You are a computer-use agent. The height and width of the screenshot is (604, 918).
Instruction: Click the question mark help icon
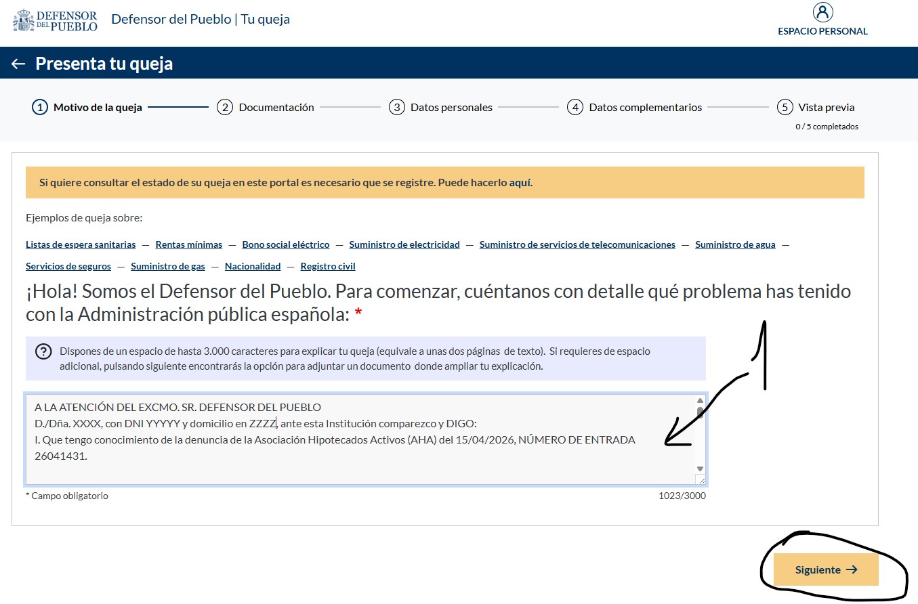43,351
